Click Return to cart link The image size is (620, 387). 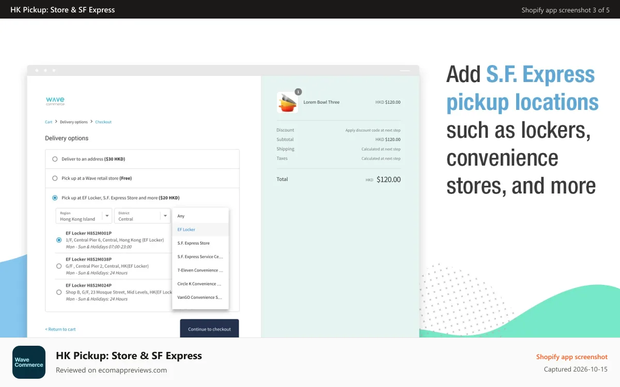click(60, 329)
